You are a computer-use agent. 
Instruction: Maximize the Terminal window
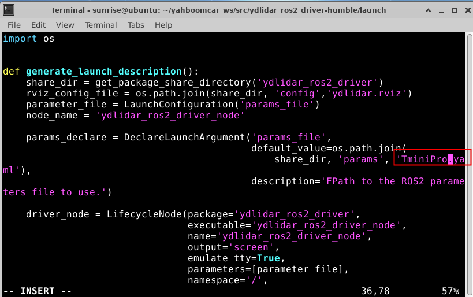click(455, 10)
